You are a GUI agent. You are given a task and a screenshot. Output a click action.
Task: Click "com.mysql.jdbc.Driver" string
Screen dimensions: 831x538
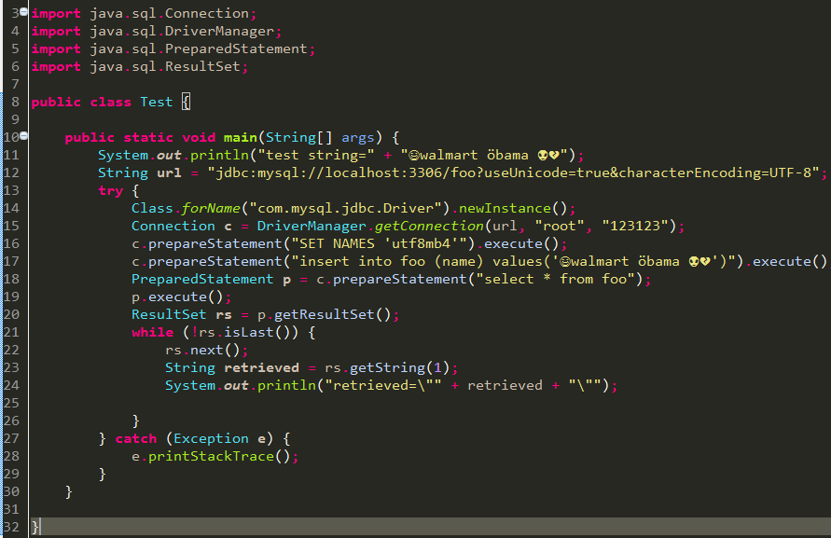click(x=345, y=208)
